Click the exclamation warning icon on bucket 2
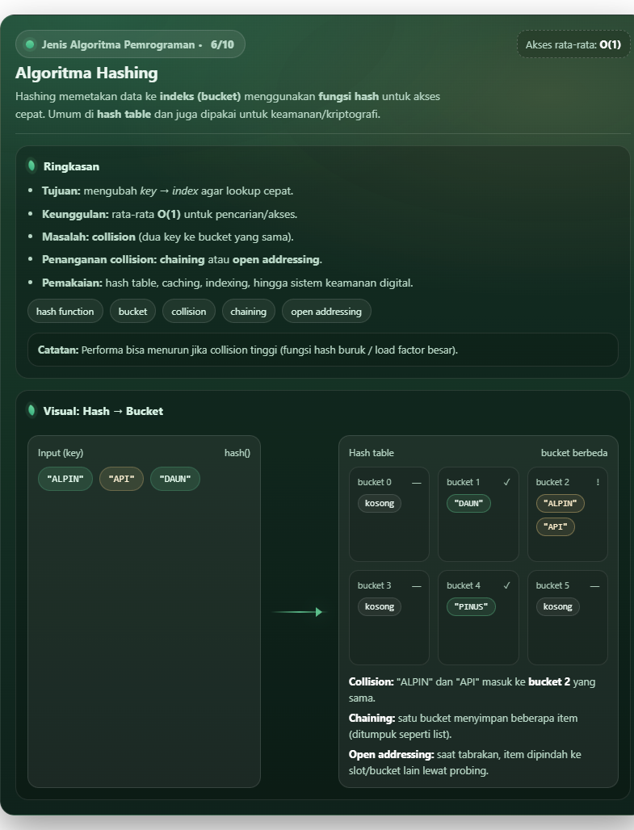Viewport: 634px width, 830px height. click(x=598, y=482)
